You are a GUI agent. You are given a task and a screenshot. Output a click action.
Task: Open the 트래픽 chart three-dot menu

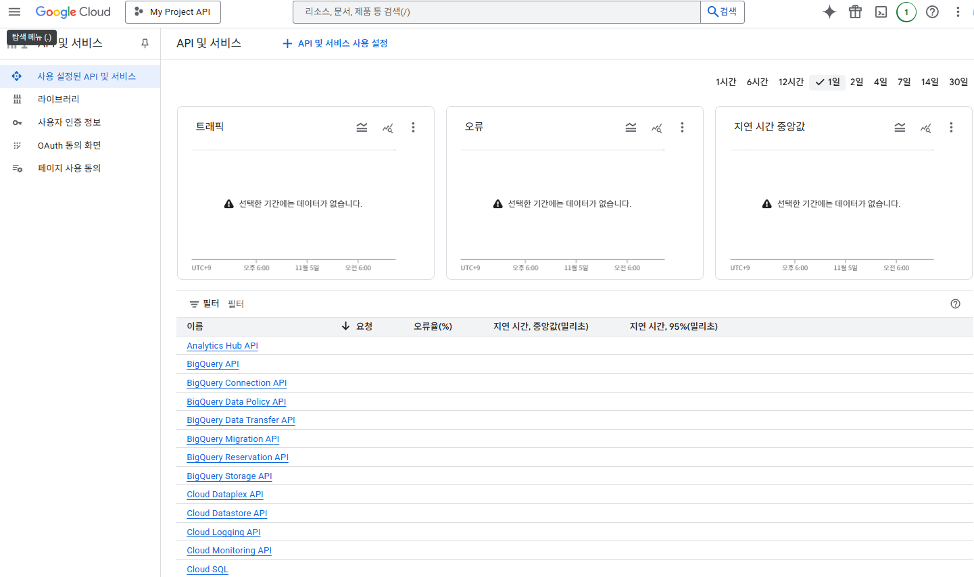tap(413, 127)
